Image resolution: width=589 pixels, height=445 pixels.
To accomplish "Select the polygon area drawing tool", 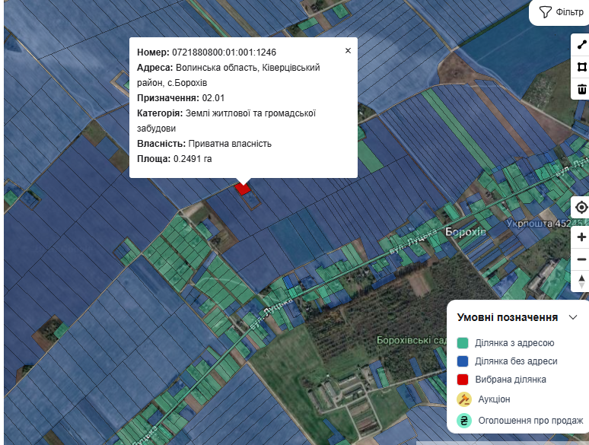I will click(581, 67).
